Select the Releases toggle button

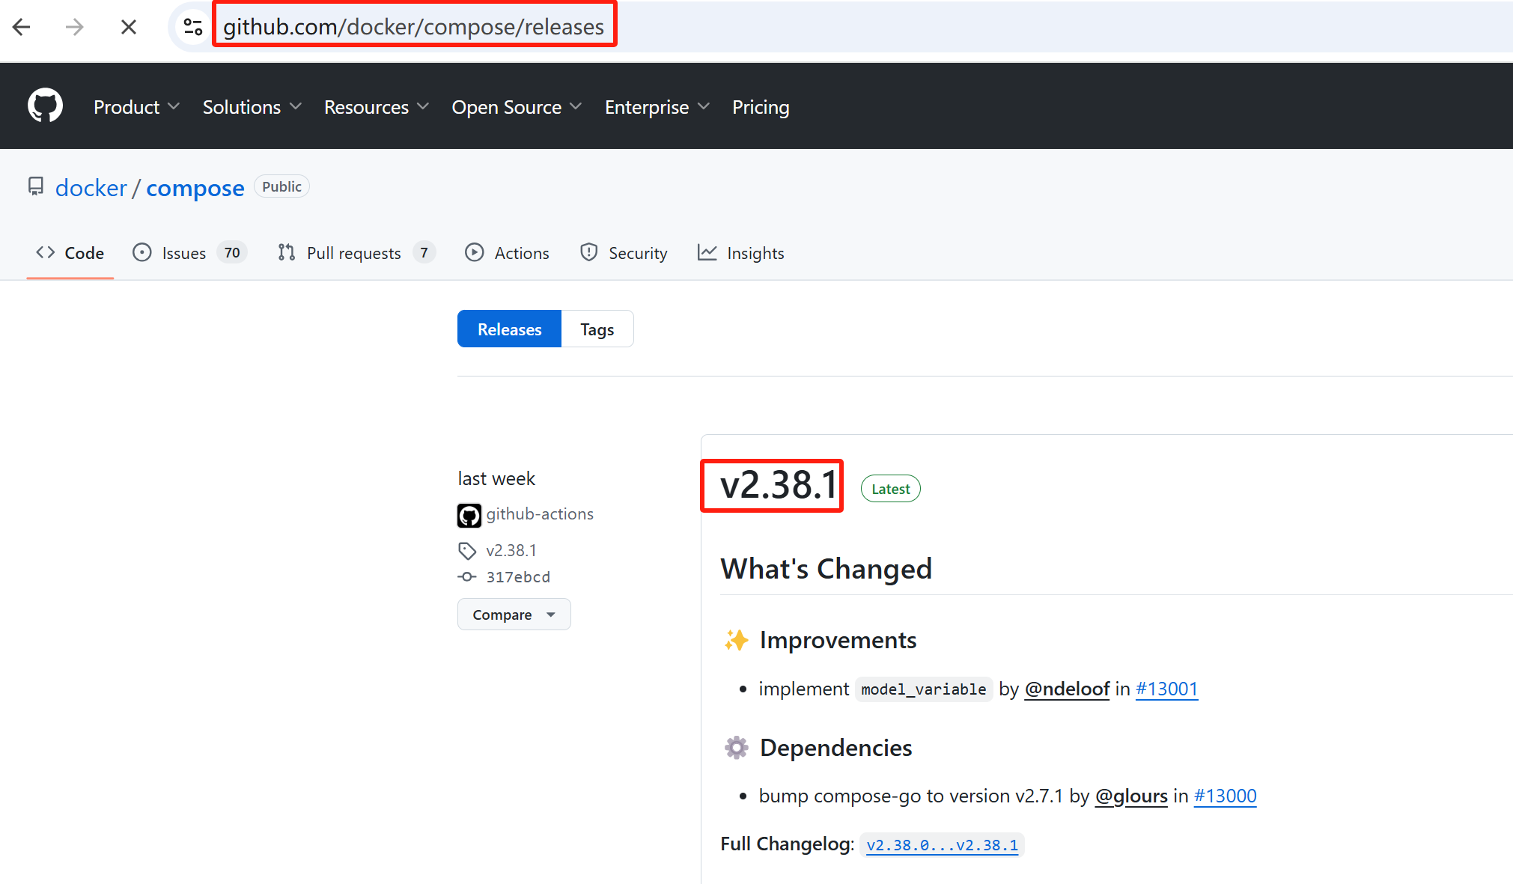pyautogui.click(x=509, y=329)
